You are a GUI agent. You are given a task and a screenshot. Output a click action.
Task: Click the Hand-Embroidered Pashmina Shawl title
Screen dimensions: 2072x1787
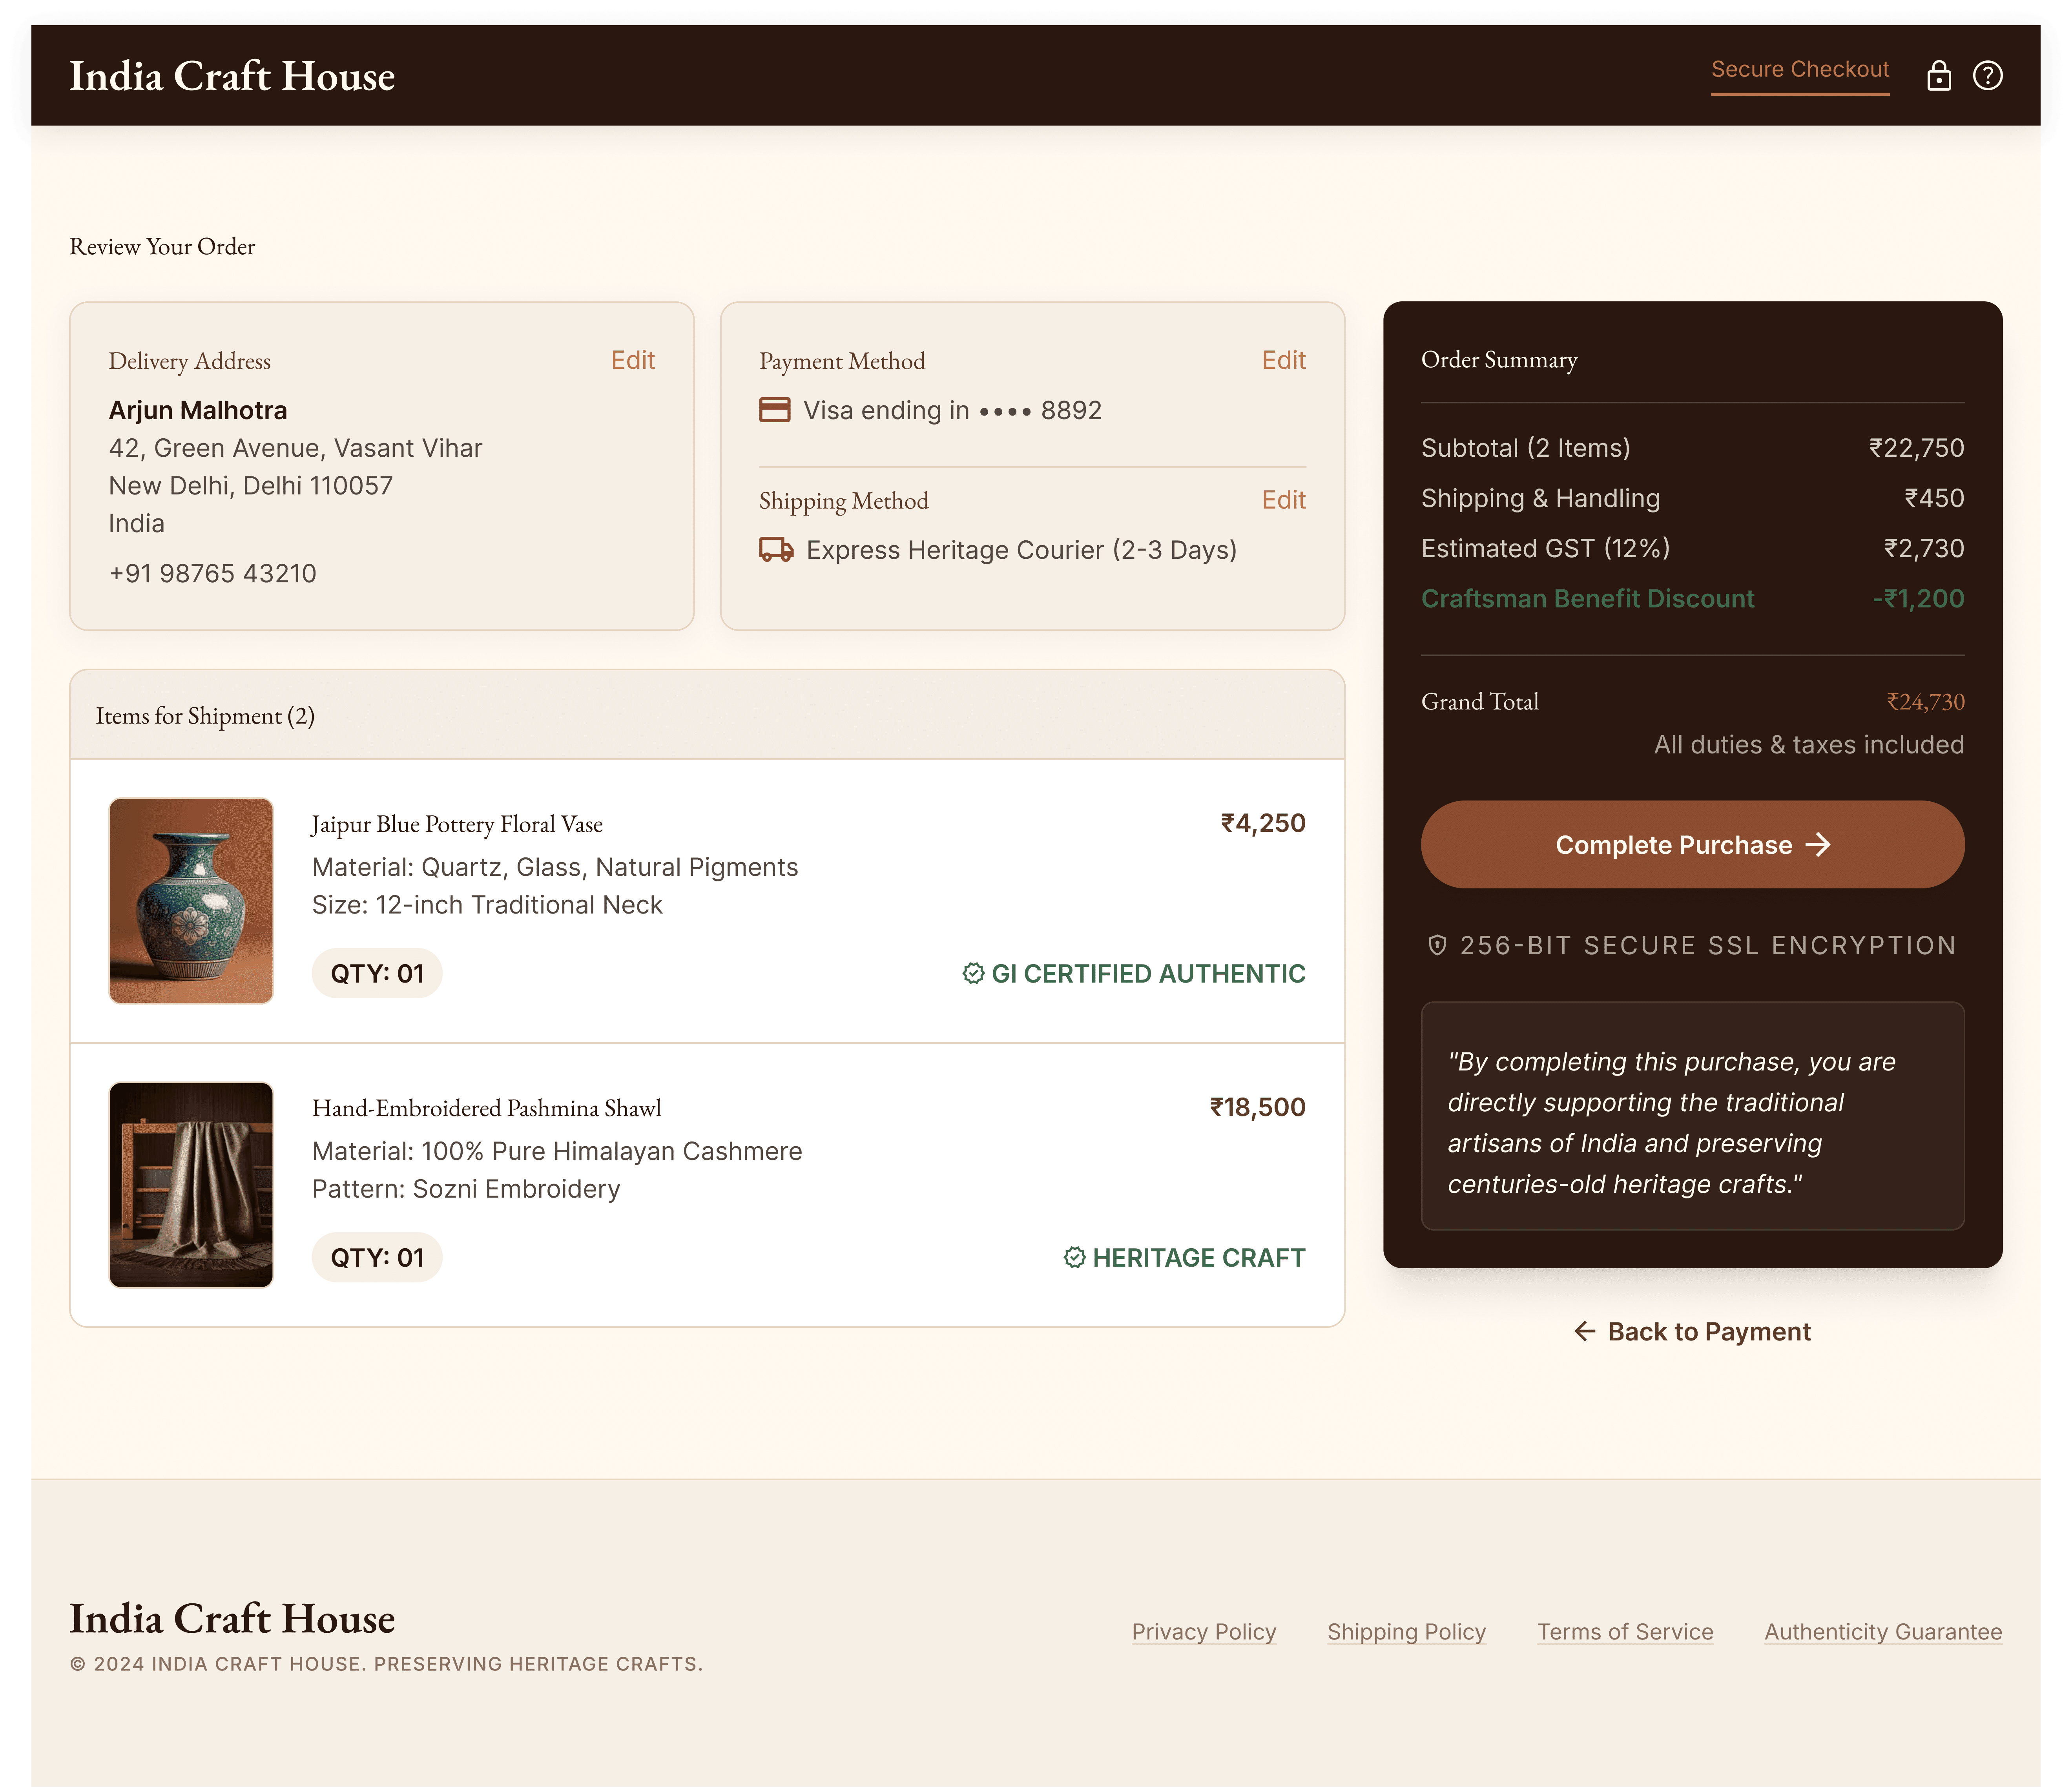click(487, 1108)
